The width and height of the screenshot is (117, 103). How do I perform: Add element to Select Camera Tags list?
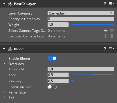point(106,30)
